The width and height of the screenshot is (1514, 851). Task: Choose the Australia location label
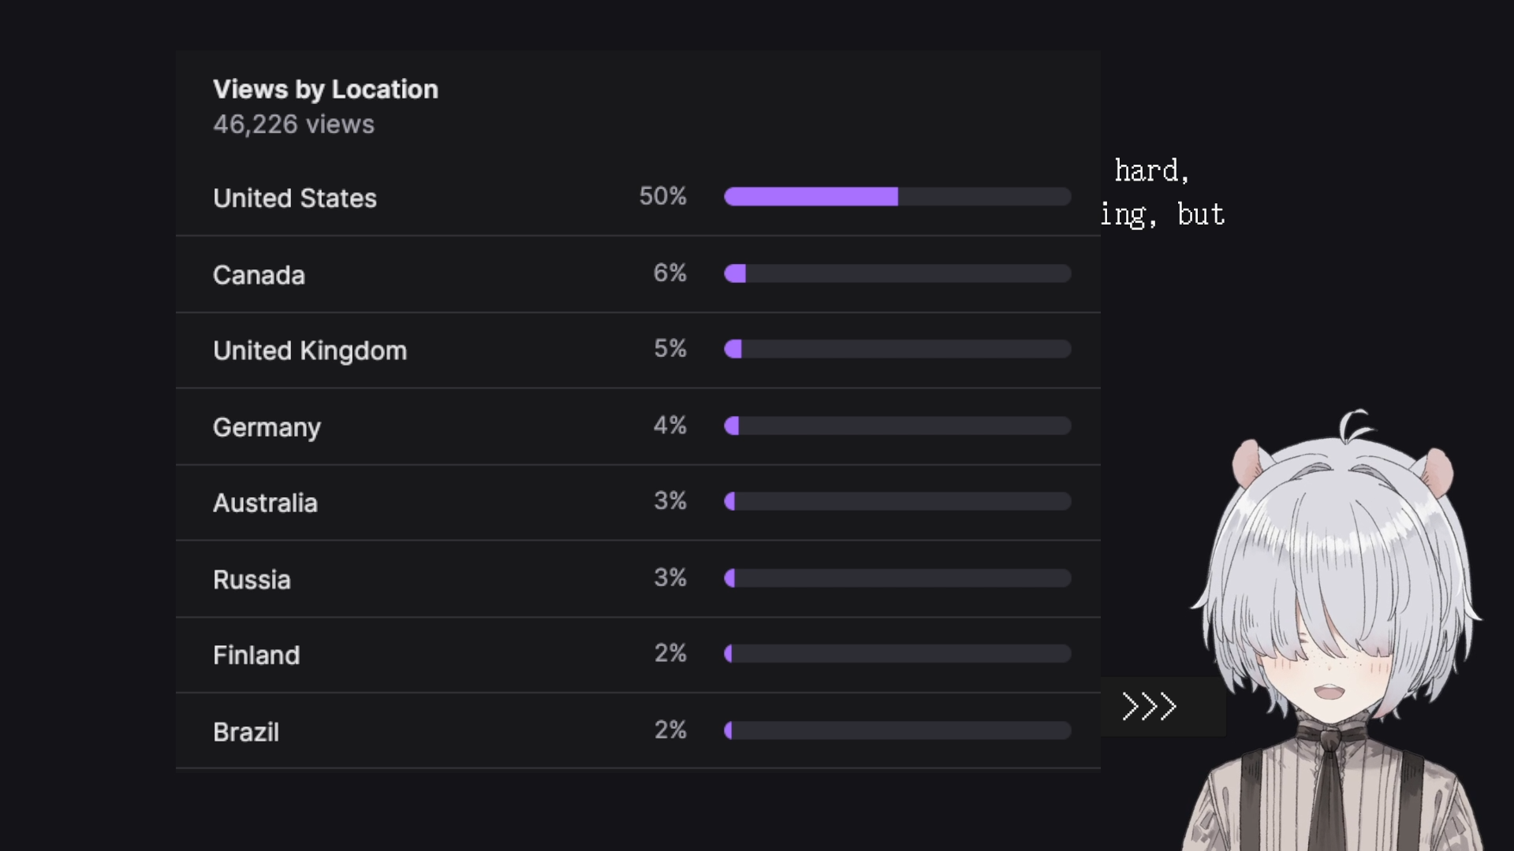pyautogui.click(x=265, y=503)
